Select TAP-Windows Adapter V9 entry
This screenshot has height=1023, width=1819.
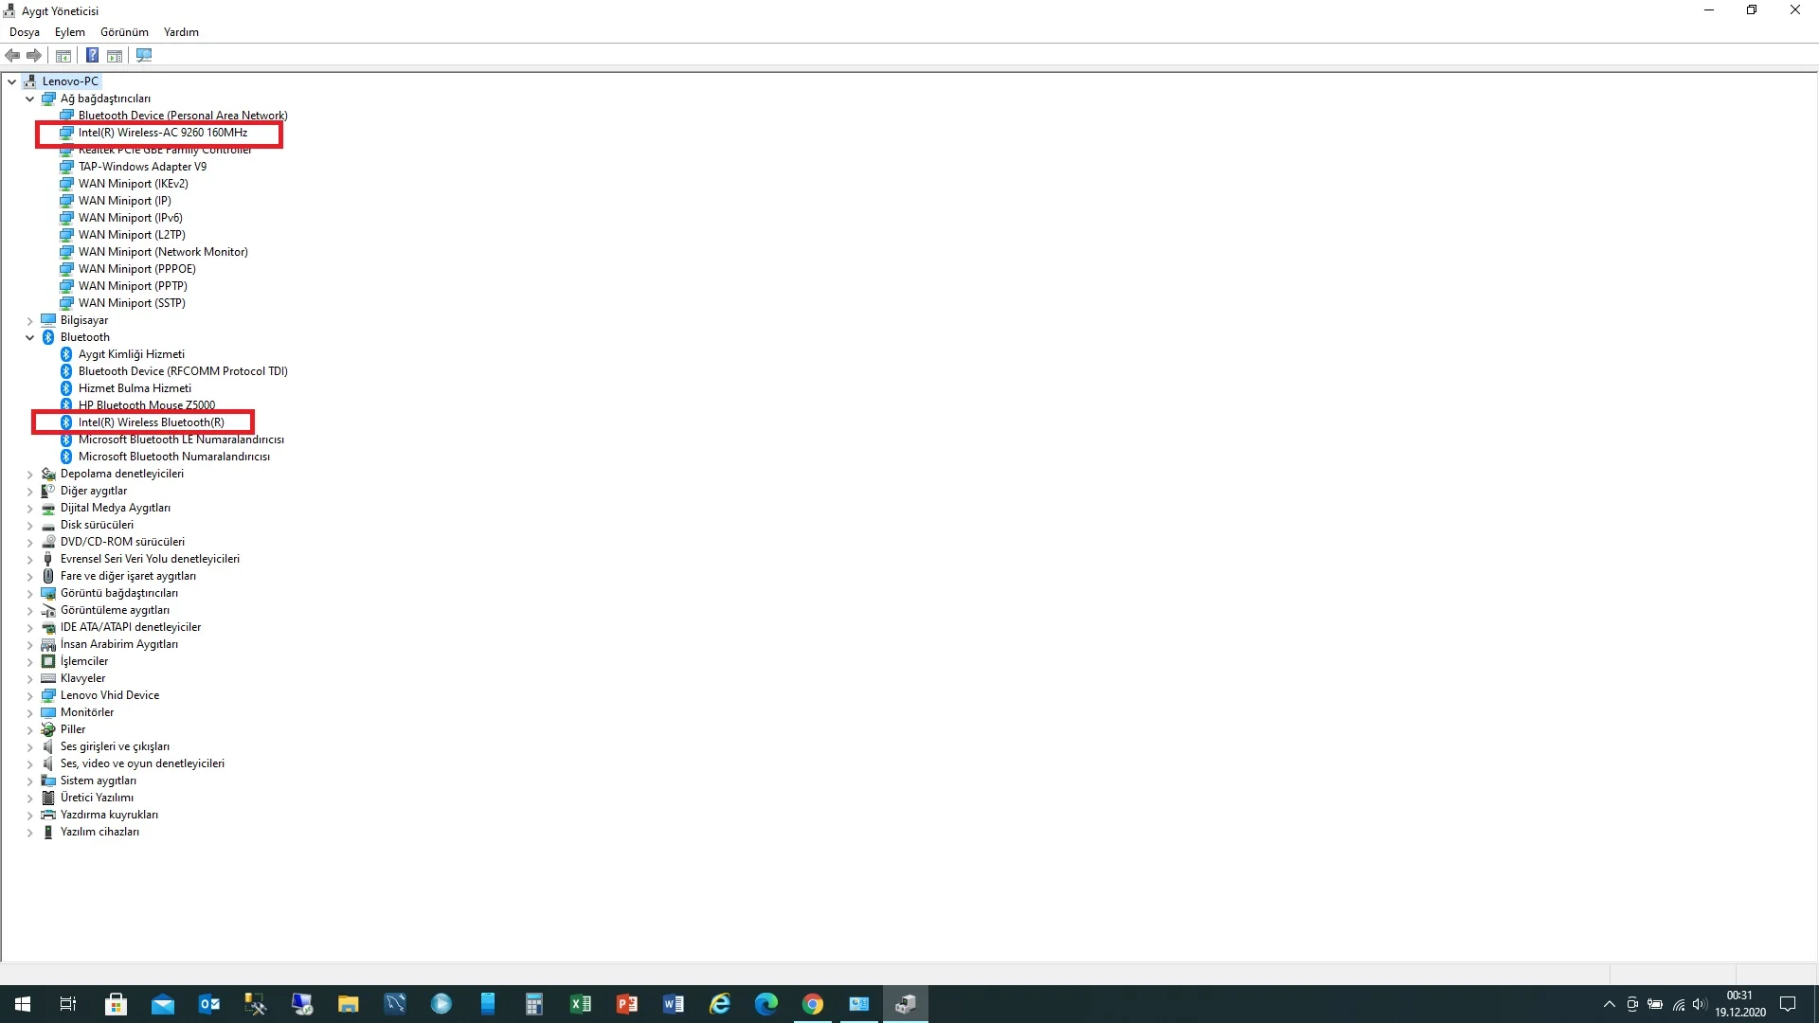point(142,167)
